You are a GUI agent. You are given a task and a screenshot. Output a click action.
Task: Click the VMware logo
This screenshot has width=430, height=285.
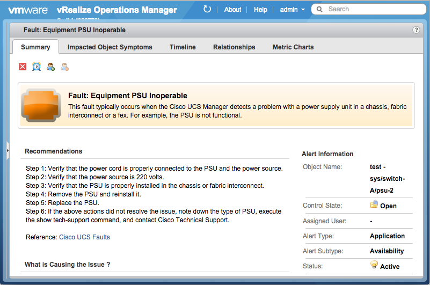click(28, 10)
